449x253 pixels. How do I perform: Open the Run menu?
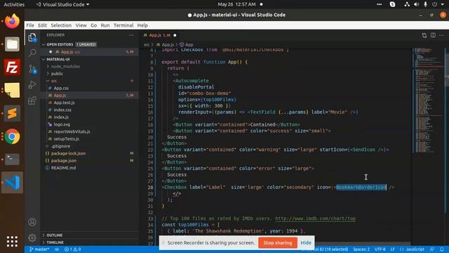click(x=105, y=25)
